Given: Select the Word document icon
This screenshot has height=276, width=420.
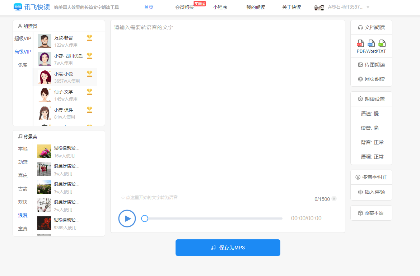Looking at the screenshot, I should point(372,44).
